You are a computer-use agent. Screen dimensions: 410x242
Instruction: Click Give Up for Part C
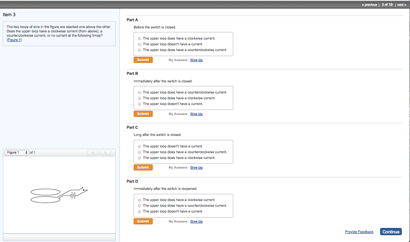tap(196, 168)
